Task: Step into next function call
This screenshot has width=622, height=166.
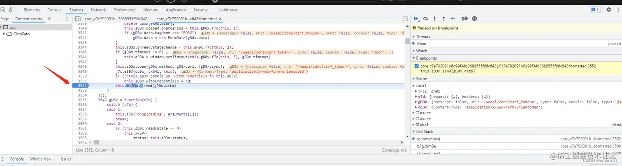Action: tap(435, 18)
